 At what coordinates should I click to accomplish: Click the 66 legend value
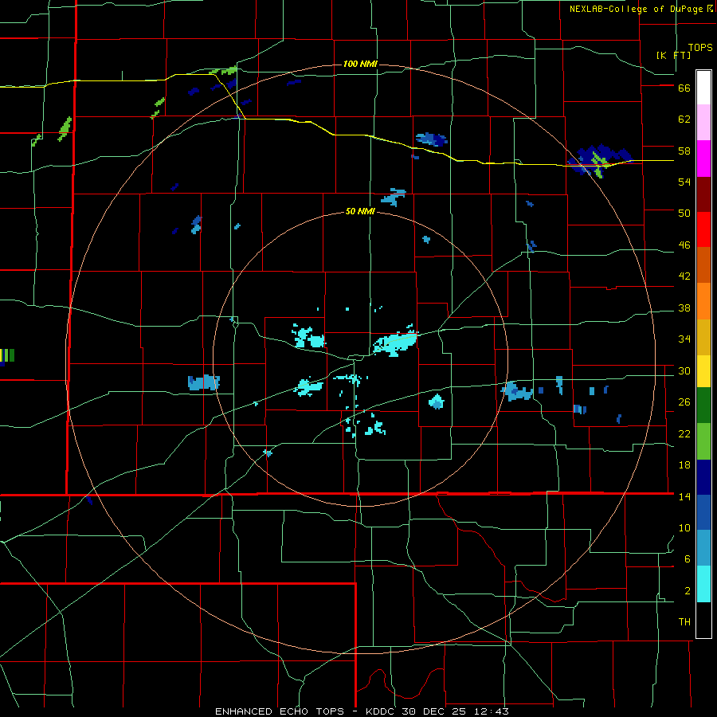pyautogui.click(x=684, y=88)
